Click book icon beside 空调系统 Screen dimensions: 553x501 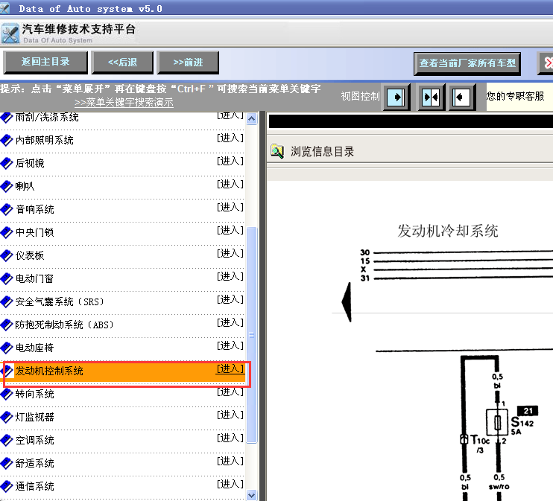pos(7,440)
